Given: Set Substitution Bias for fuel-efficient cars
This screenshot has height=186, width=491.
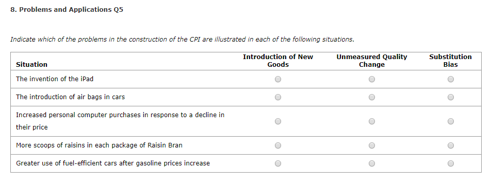Looking at the screenshot, I should pyautogui.click(x=451, y=163).
